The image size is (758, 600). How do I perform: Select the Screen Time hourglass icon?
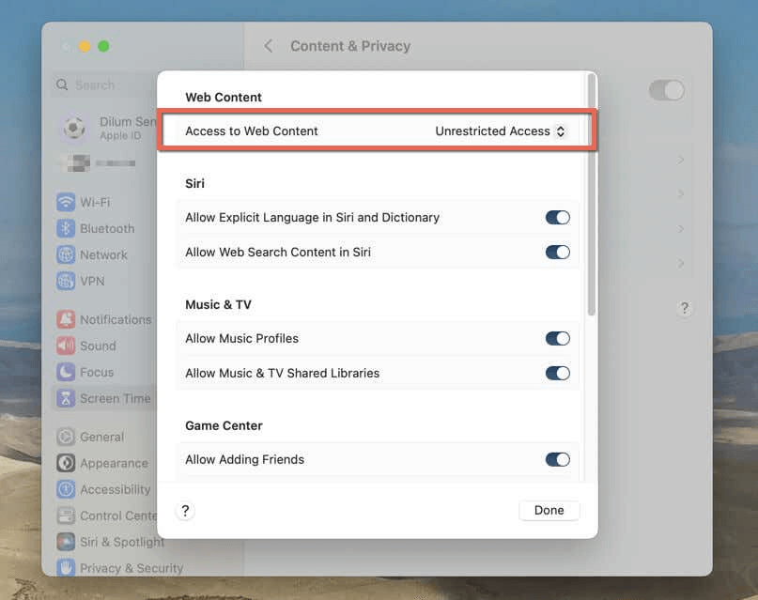coord(66,398)
